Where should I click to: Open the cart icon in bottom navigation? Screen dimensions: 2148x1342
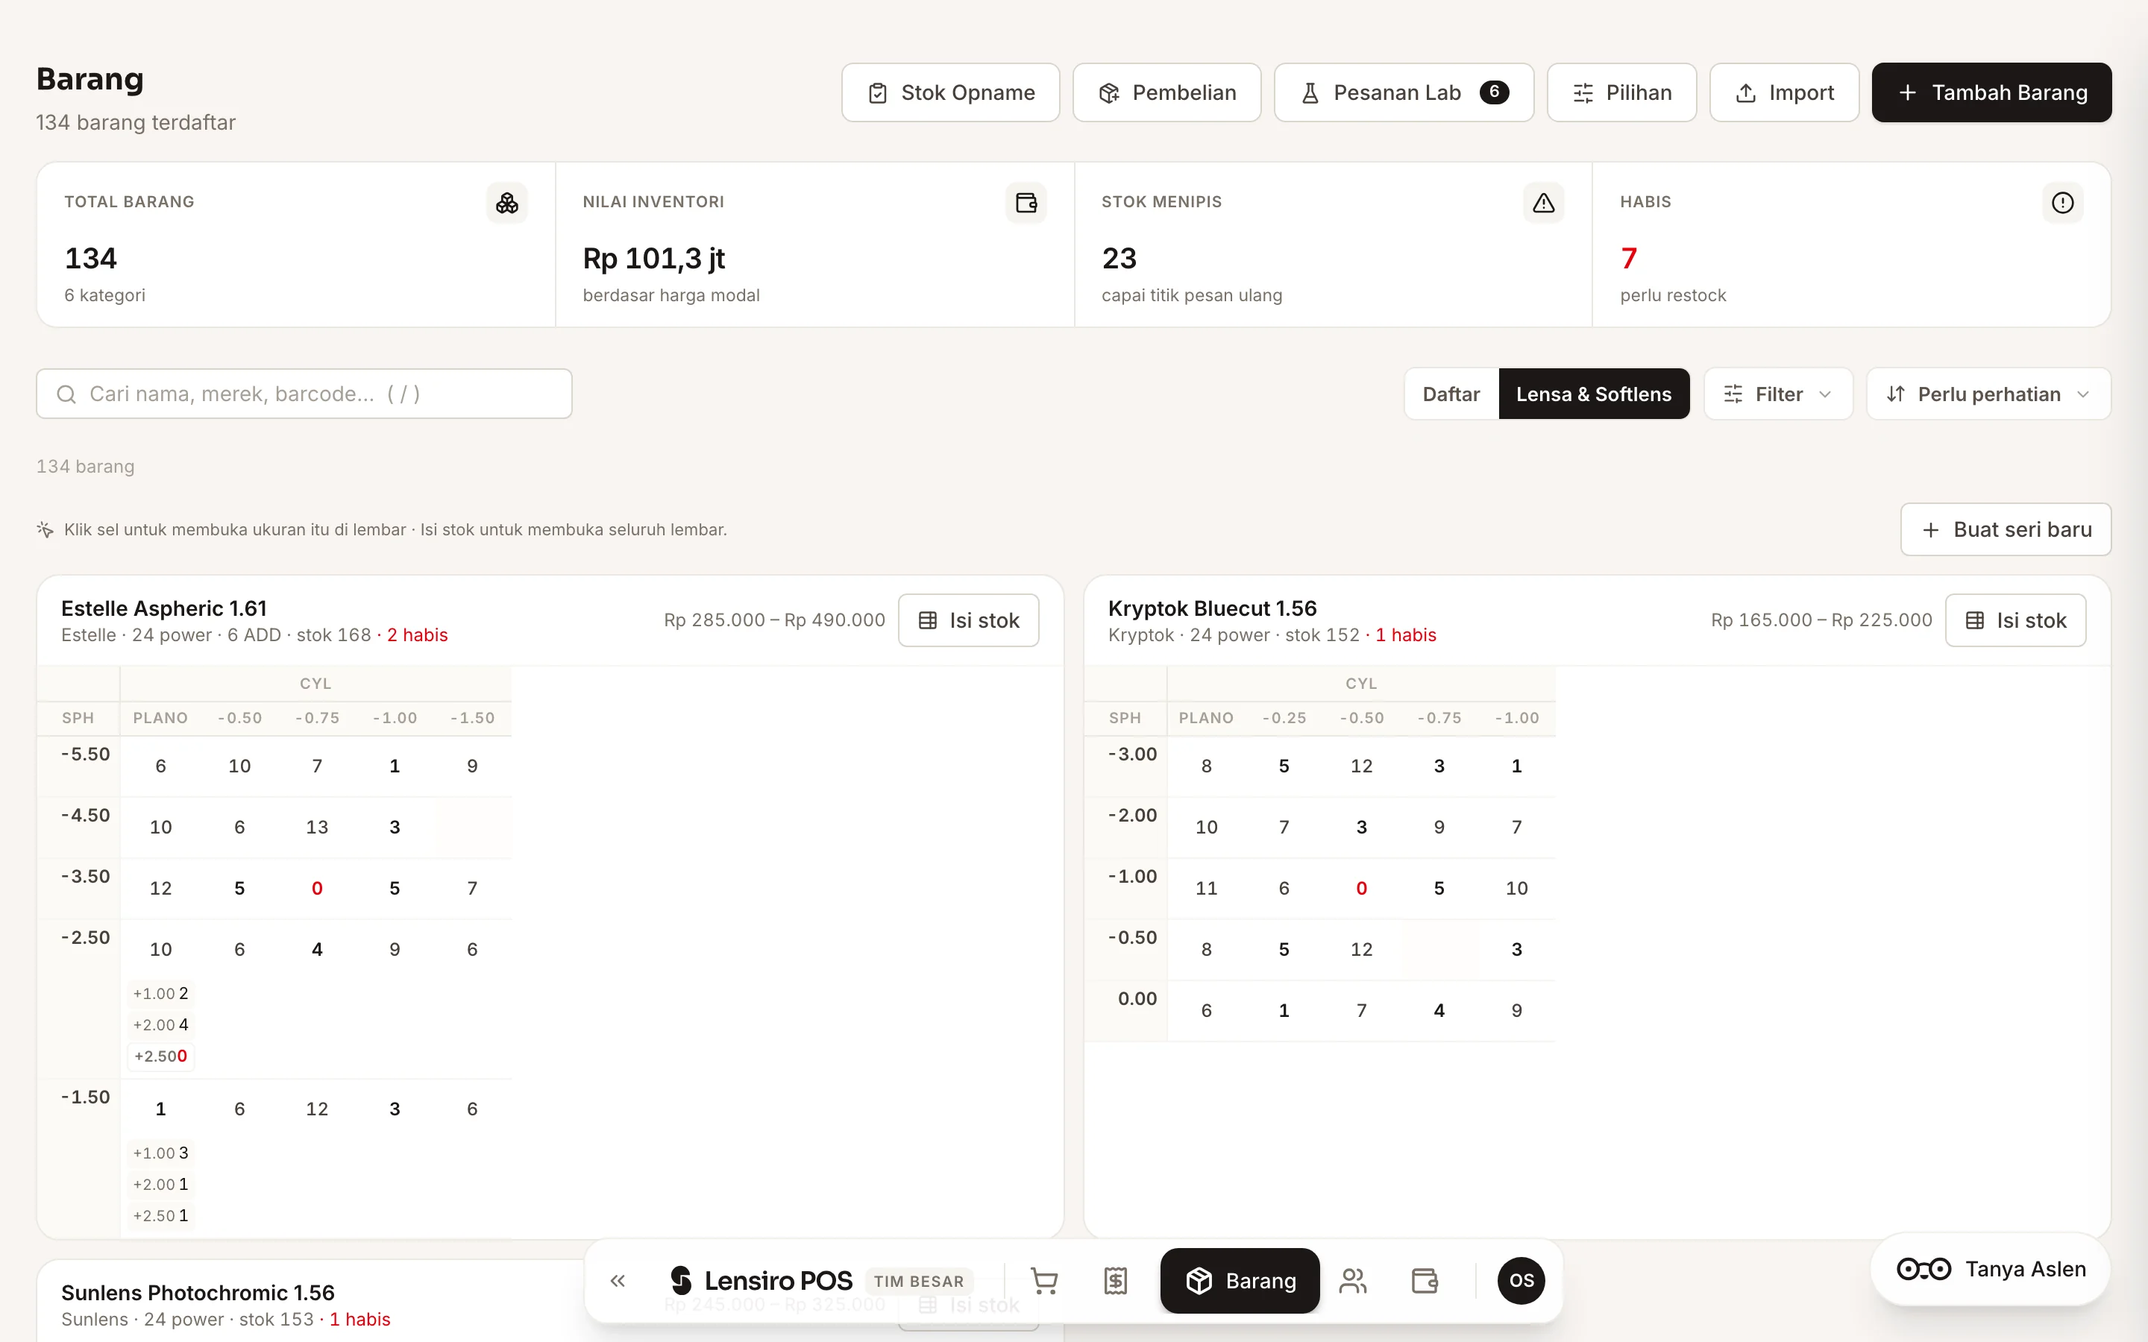1044,1281
